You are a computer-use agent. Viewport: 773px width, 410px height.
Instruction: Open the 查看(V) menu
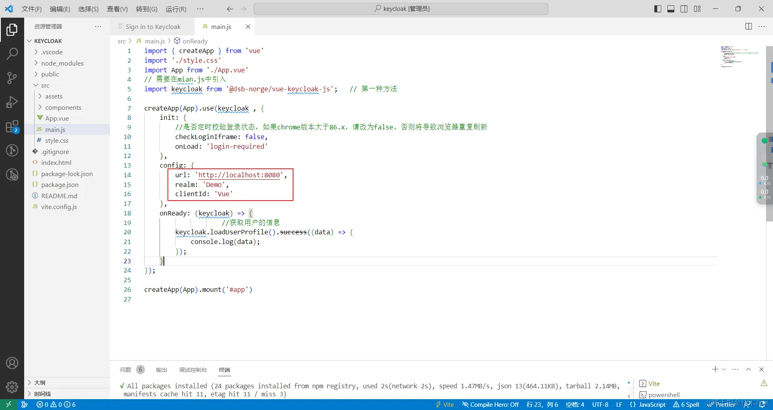[117, 9]
